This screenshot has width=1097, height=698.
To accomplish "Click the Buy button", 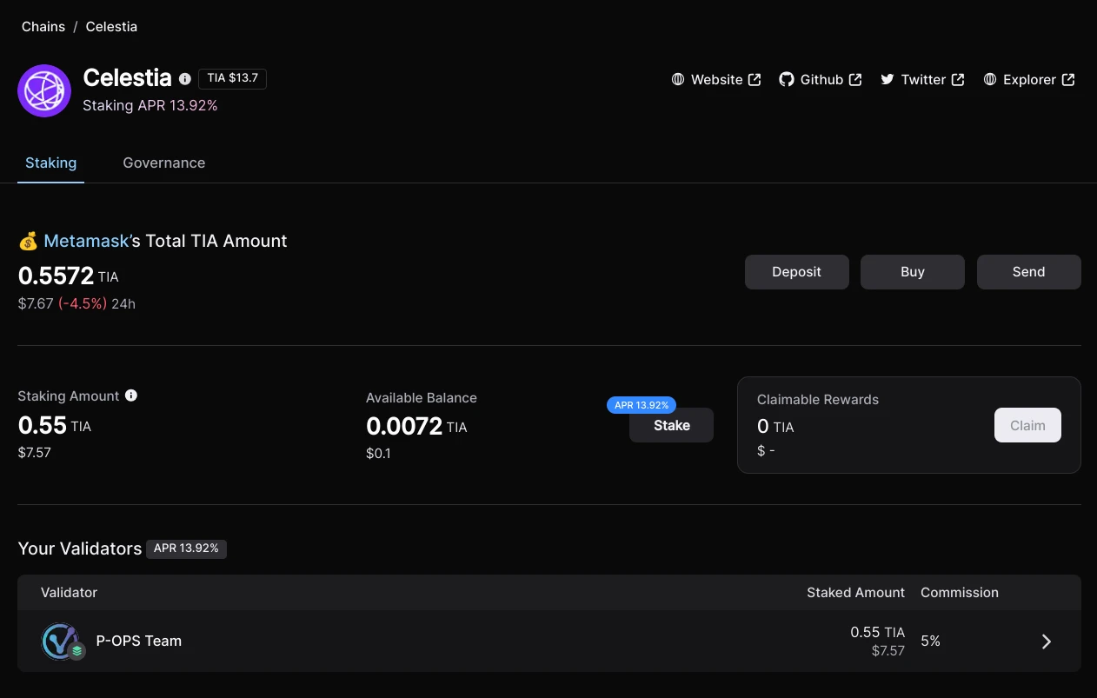I will (913, 272).
